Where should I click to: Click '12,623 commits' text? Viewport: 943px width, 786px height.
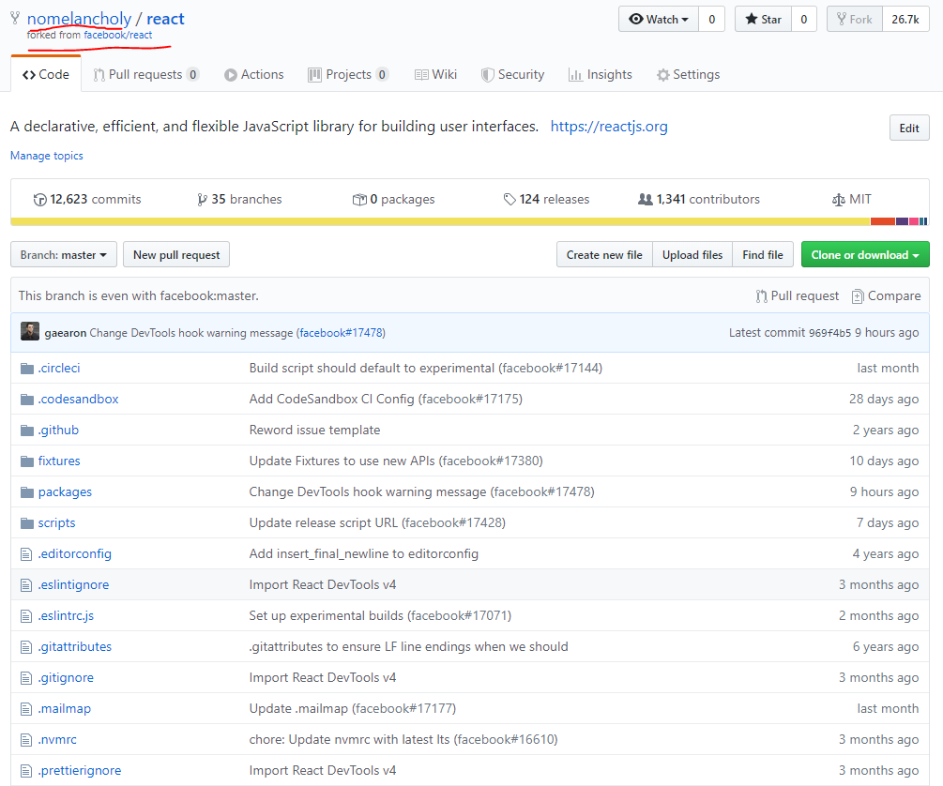tap(95, 199)
